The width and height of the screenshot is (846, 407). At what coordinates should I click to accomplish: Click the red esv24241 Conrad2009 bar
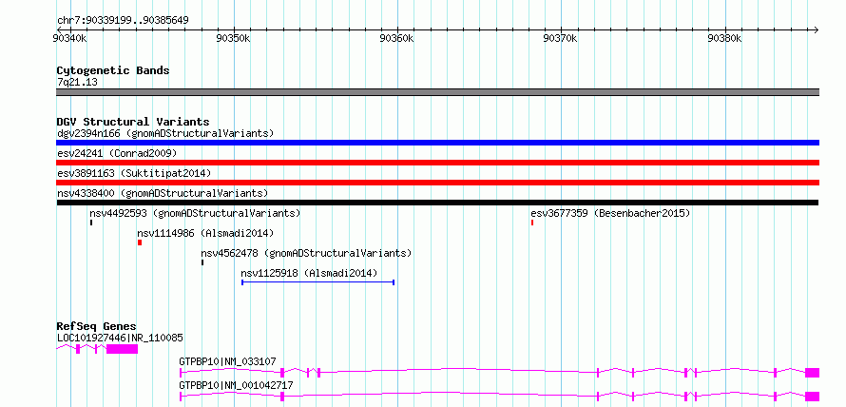pyautogui.click(x=437, y=163)
